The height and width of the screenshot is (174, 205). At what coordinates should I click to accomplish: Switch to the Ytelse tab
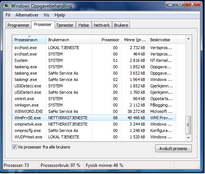pos(84,25)
